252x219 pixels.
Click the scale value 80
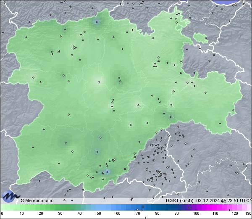click(x=157, y=214)
